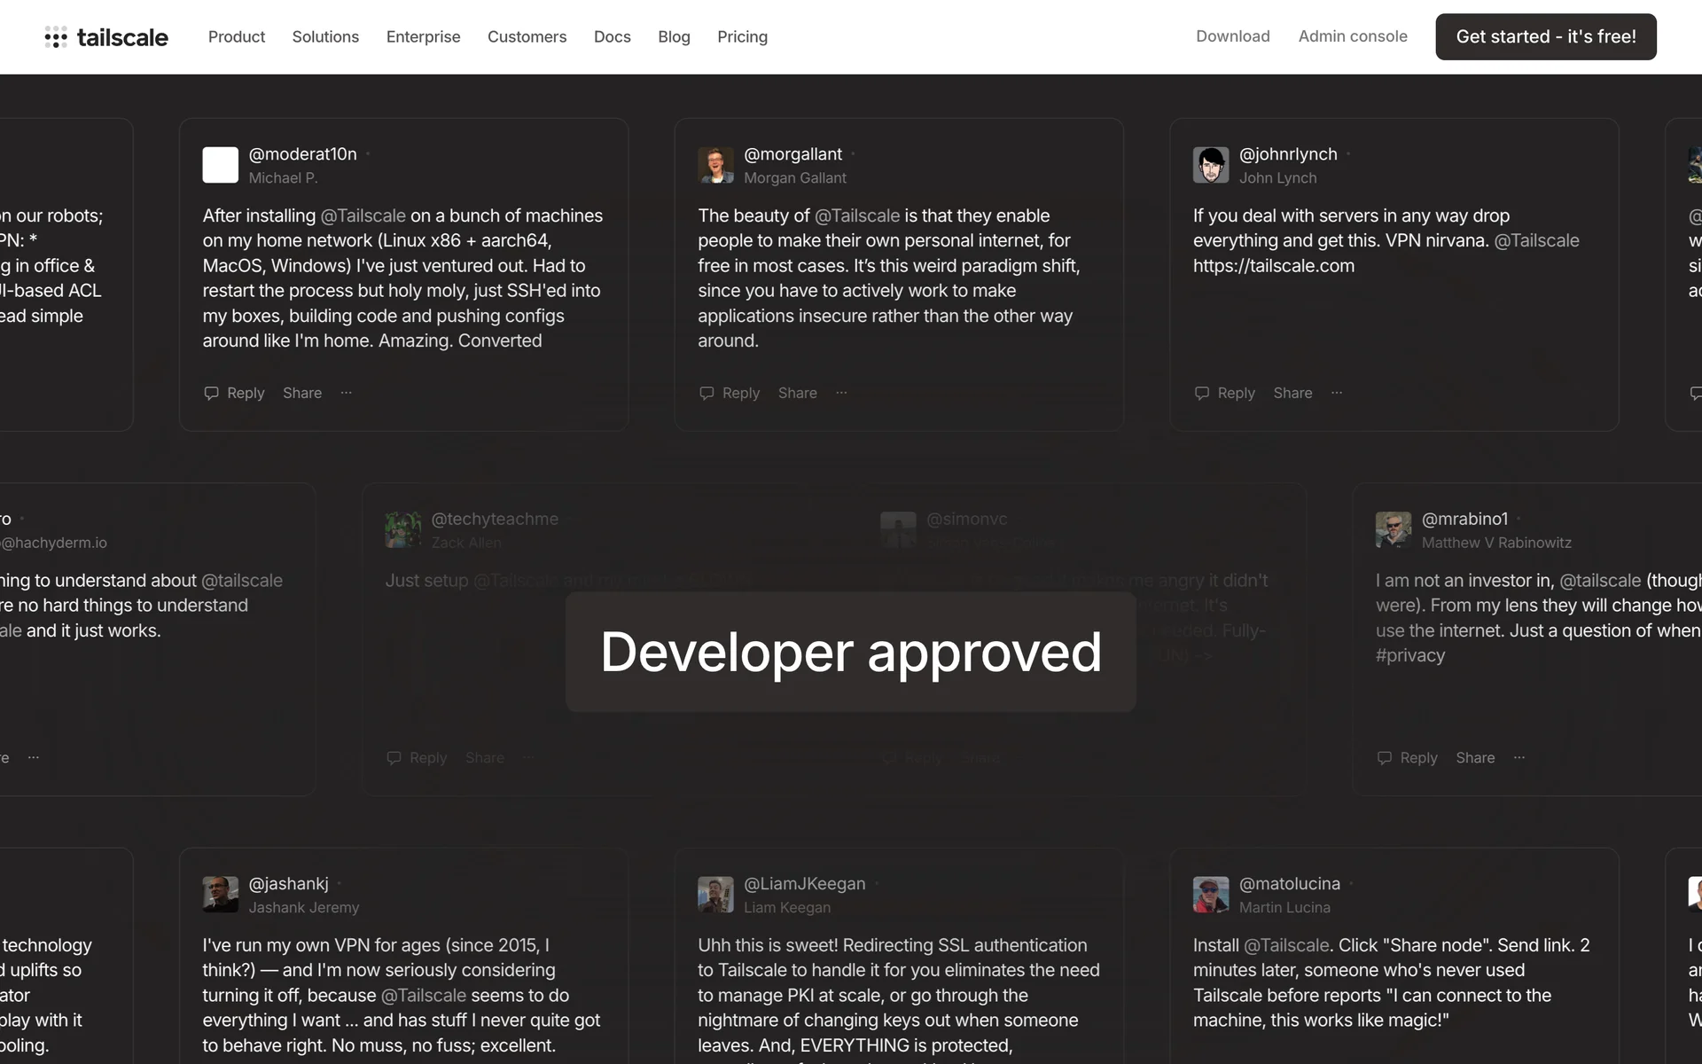This screenshot has height=1064, width=1702.
Task: Click Share on @johnrlynch's post
Action: 1292,393
